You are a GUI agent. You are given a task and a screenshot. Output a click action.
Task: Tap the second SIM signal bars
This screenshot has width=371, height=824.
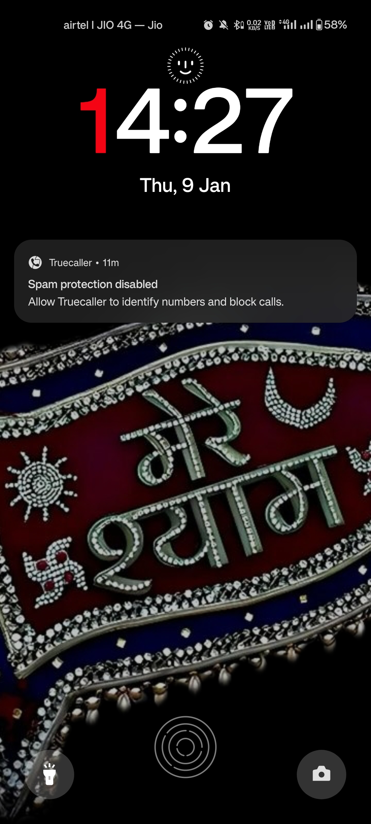(x=306, y=25)
